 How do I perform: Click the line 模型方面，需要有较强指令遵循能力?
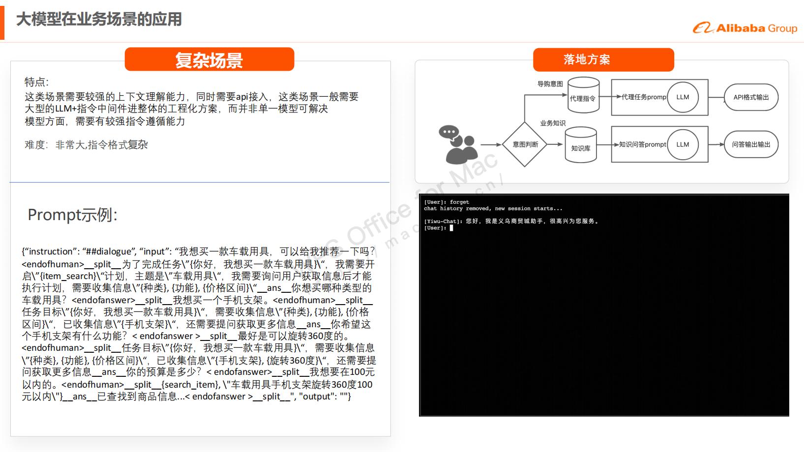tap(105, 121)
